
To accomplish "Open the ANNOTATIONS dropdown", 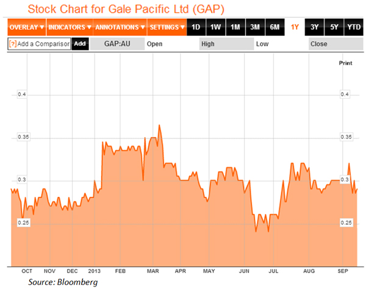I will (x=120, y=27).
